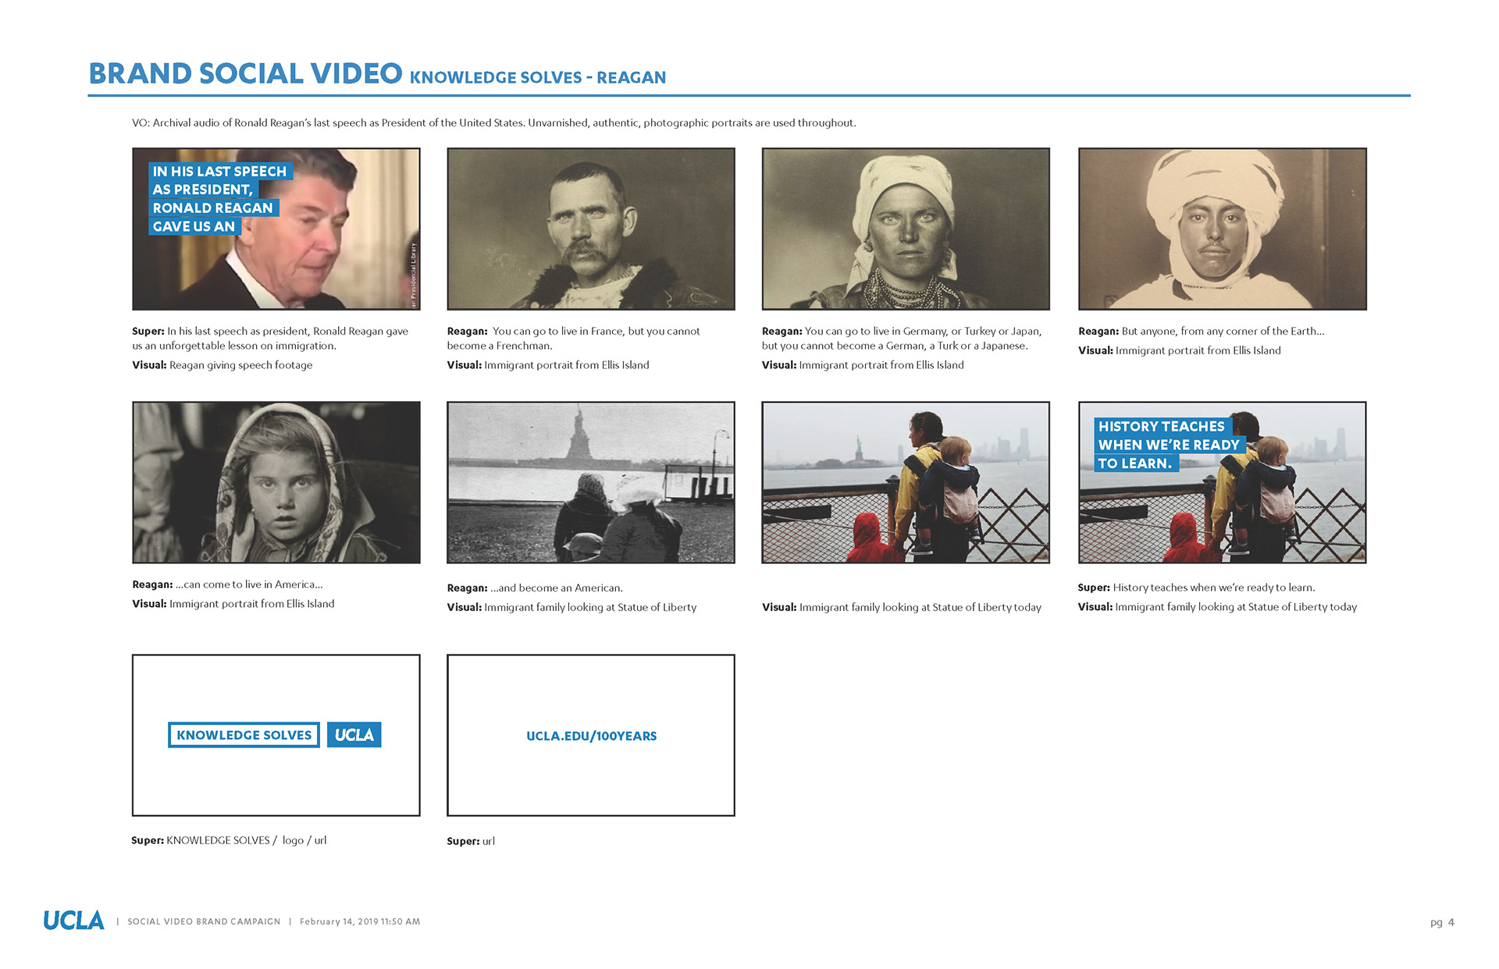The image size is (1499, 969).
Task: Select the color ferry family frame without text
Action: pos(906,482)
